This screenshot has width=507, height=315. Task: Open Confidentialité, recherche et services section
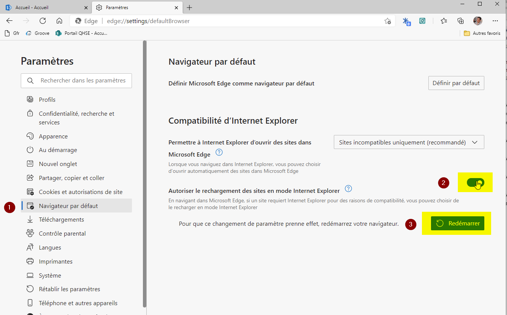point(76,118)
